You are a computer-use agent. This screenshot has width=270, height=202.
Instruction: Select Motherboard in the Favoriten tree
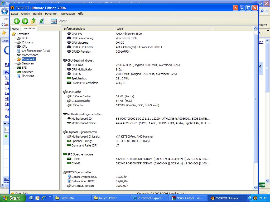[x=30, y=55]
